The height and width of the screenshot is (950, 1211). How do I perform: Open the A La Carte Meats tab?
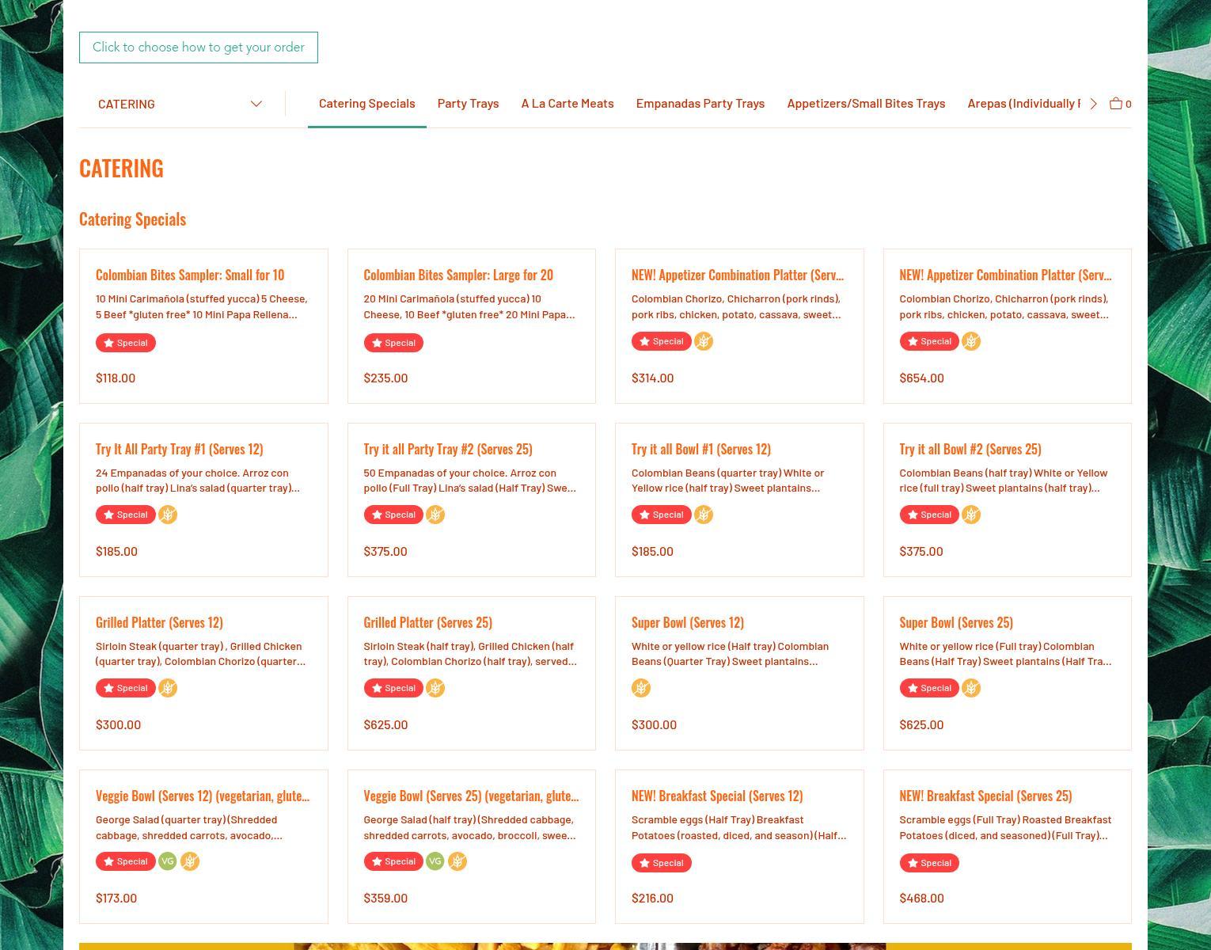coord(567,104)
